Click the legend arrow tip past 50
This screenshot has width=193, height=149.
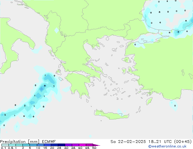pos(96,145)
